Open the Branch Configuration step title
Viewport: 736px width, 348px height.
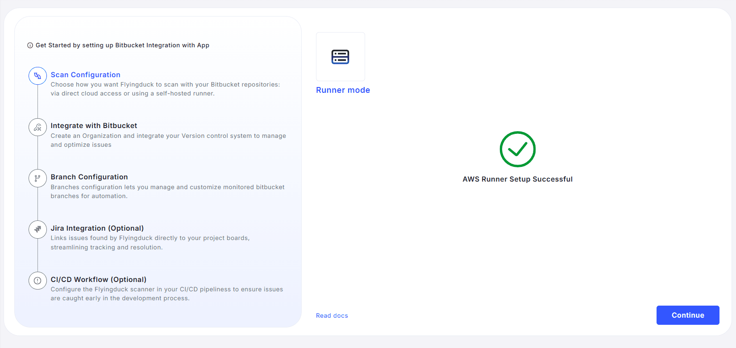pos(89,177)
